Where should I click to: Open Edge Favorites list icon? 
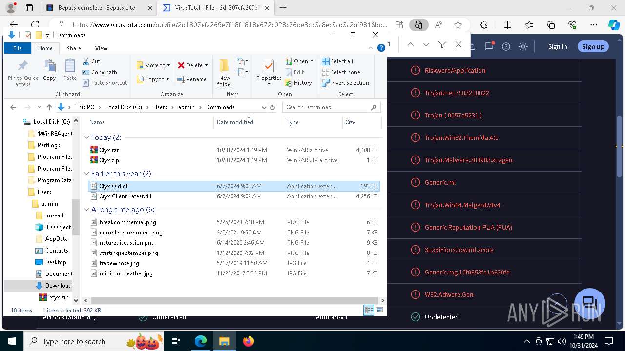[x=529, y=25]
